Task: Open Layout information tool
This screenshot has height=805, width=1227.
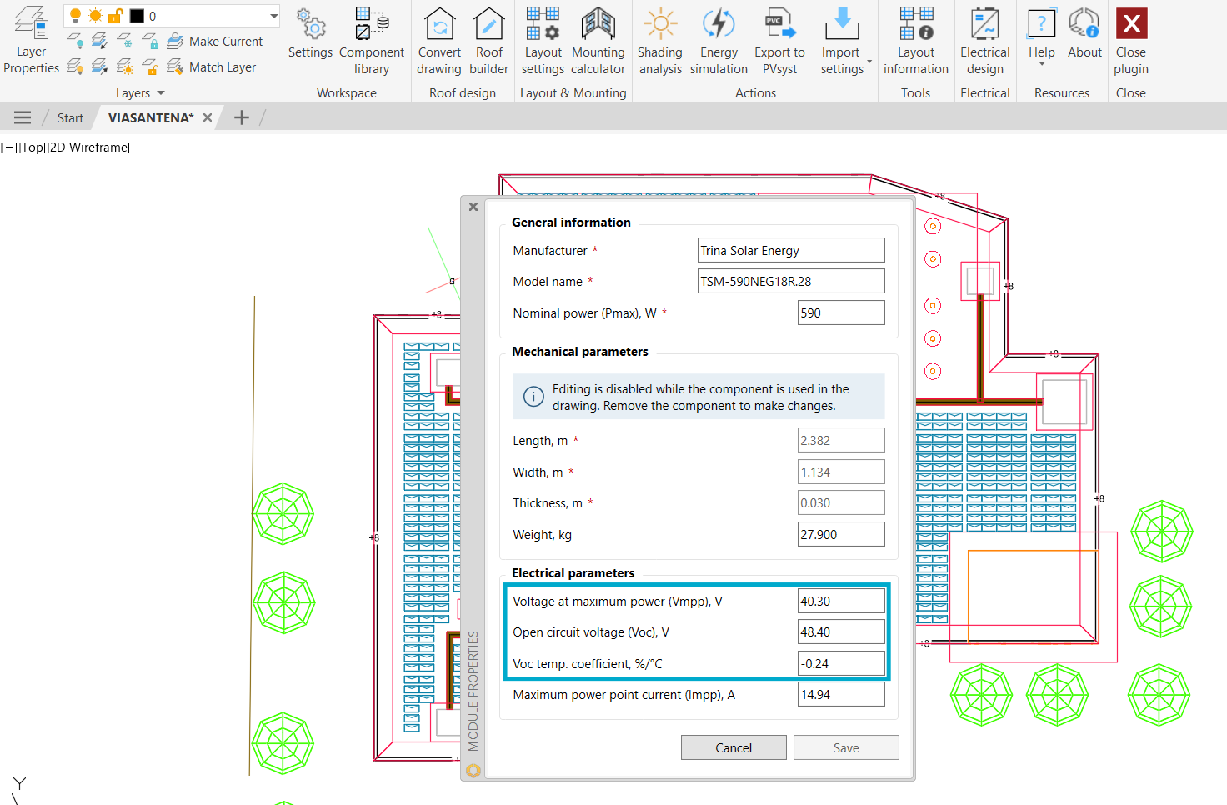Action: [x=916, y=41]
